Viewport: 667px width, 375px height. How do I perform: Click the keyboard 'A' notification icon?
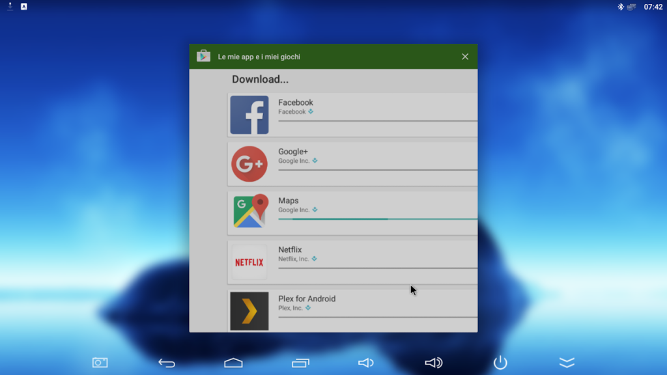24,7
